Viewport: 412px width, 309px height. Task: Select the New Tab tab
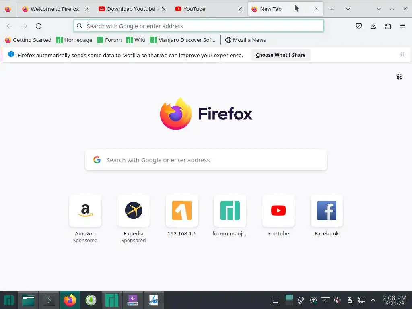(285, 9)
